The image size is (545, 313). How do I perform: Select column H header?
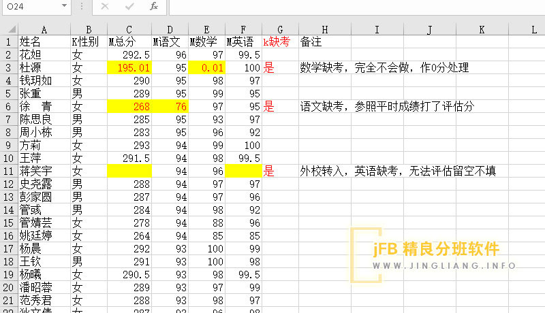(325, 29)
